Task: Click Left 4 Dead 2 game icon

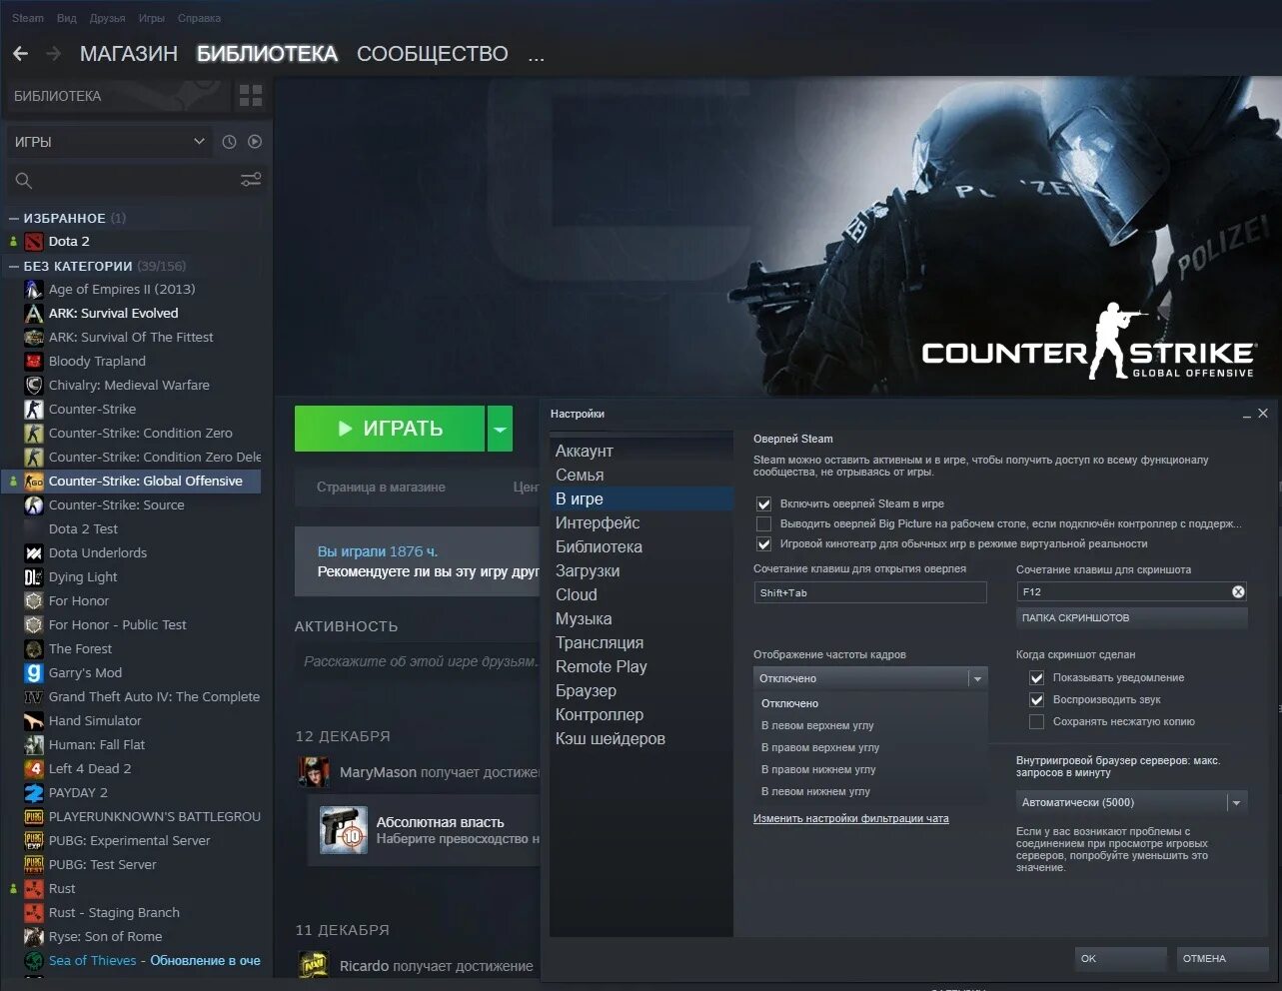Action: [34, 769]
